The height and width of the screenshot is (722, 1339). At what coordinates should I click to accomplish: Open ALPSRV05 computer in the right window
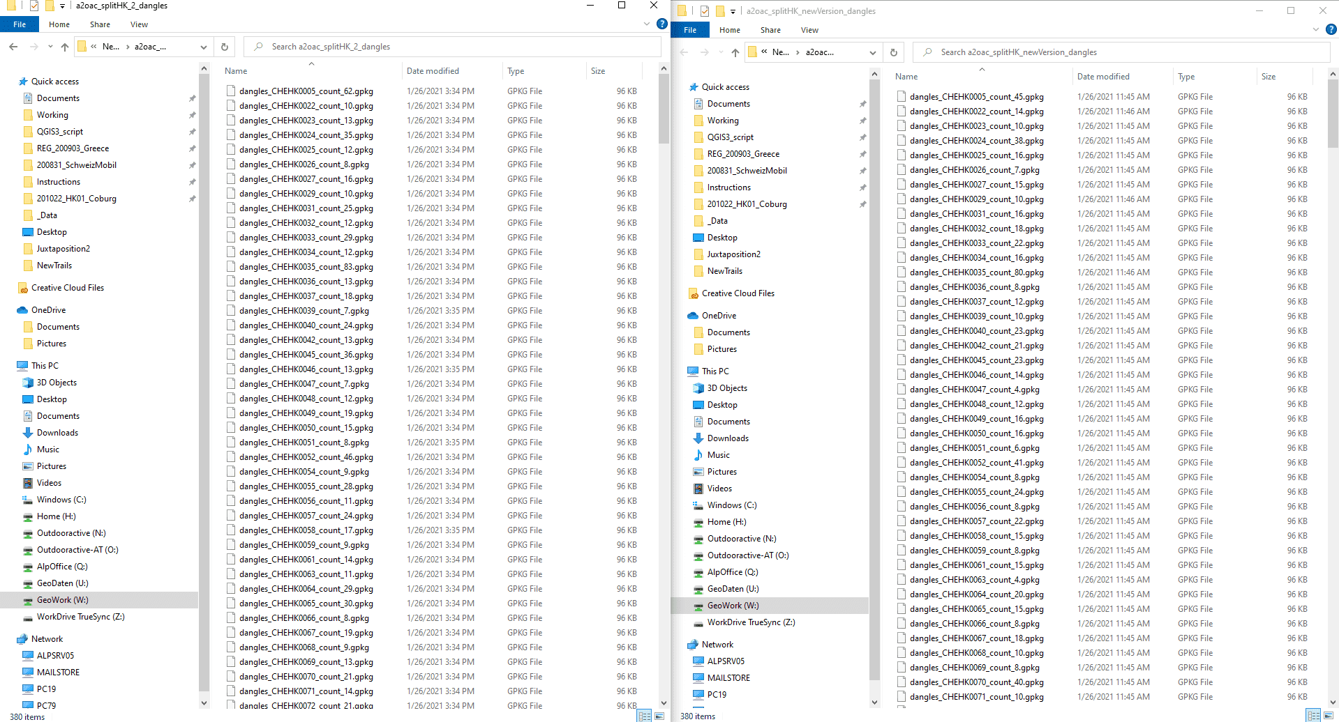click(x=726, y=661)
